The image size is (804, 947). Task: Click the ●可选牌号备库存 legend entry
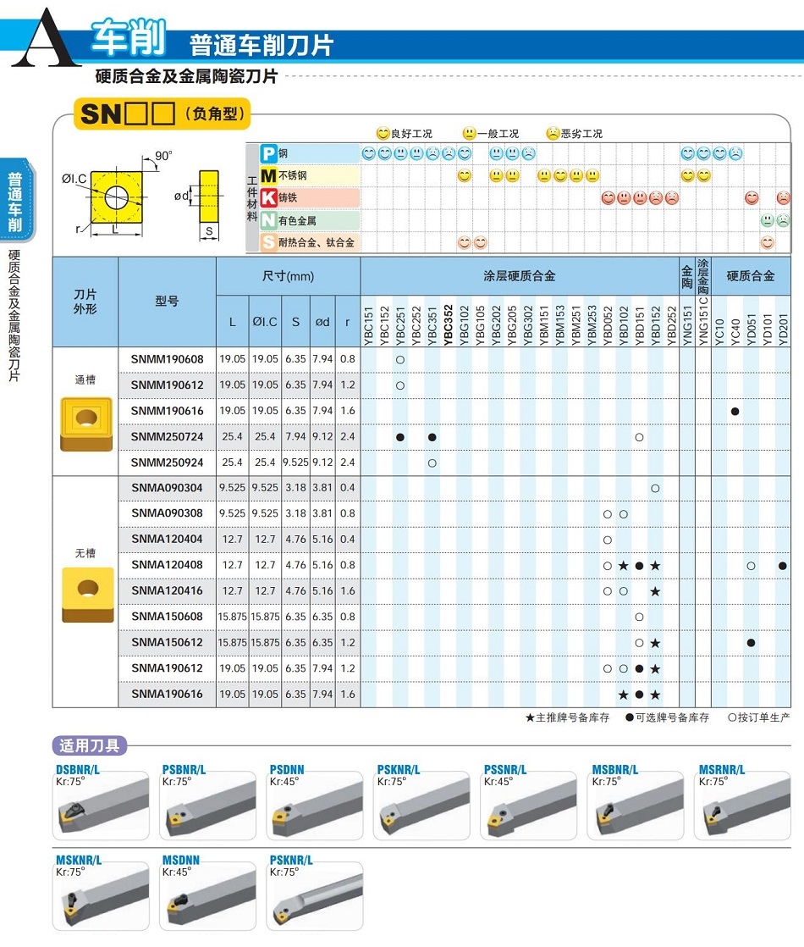[667, 717]
